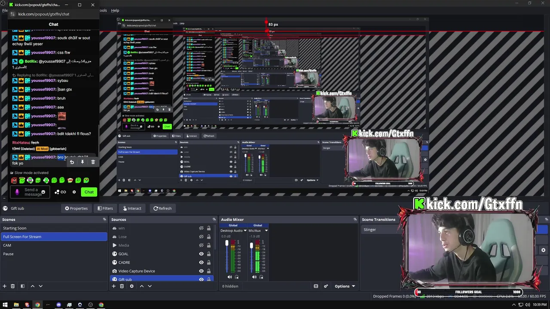Click the Interact button

131,209
